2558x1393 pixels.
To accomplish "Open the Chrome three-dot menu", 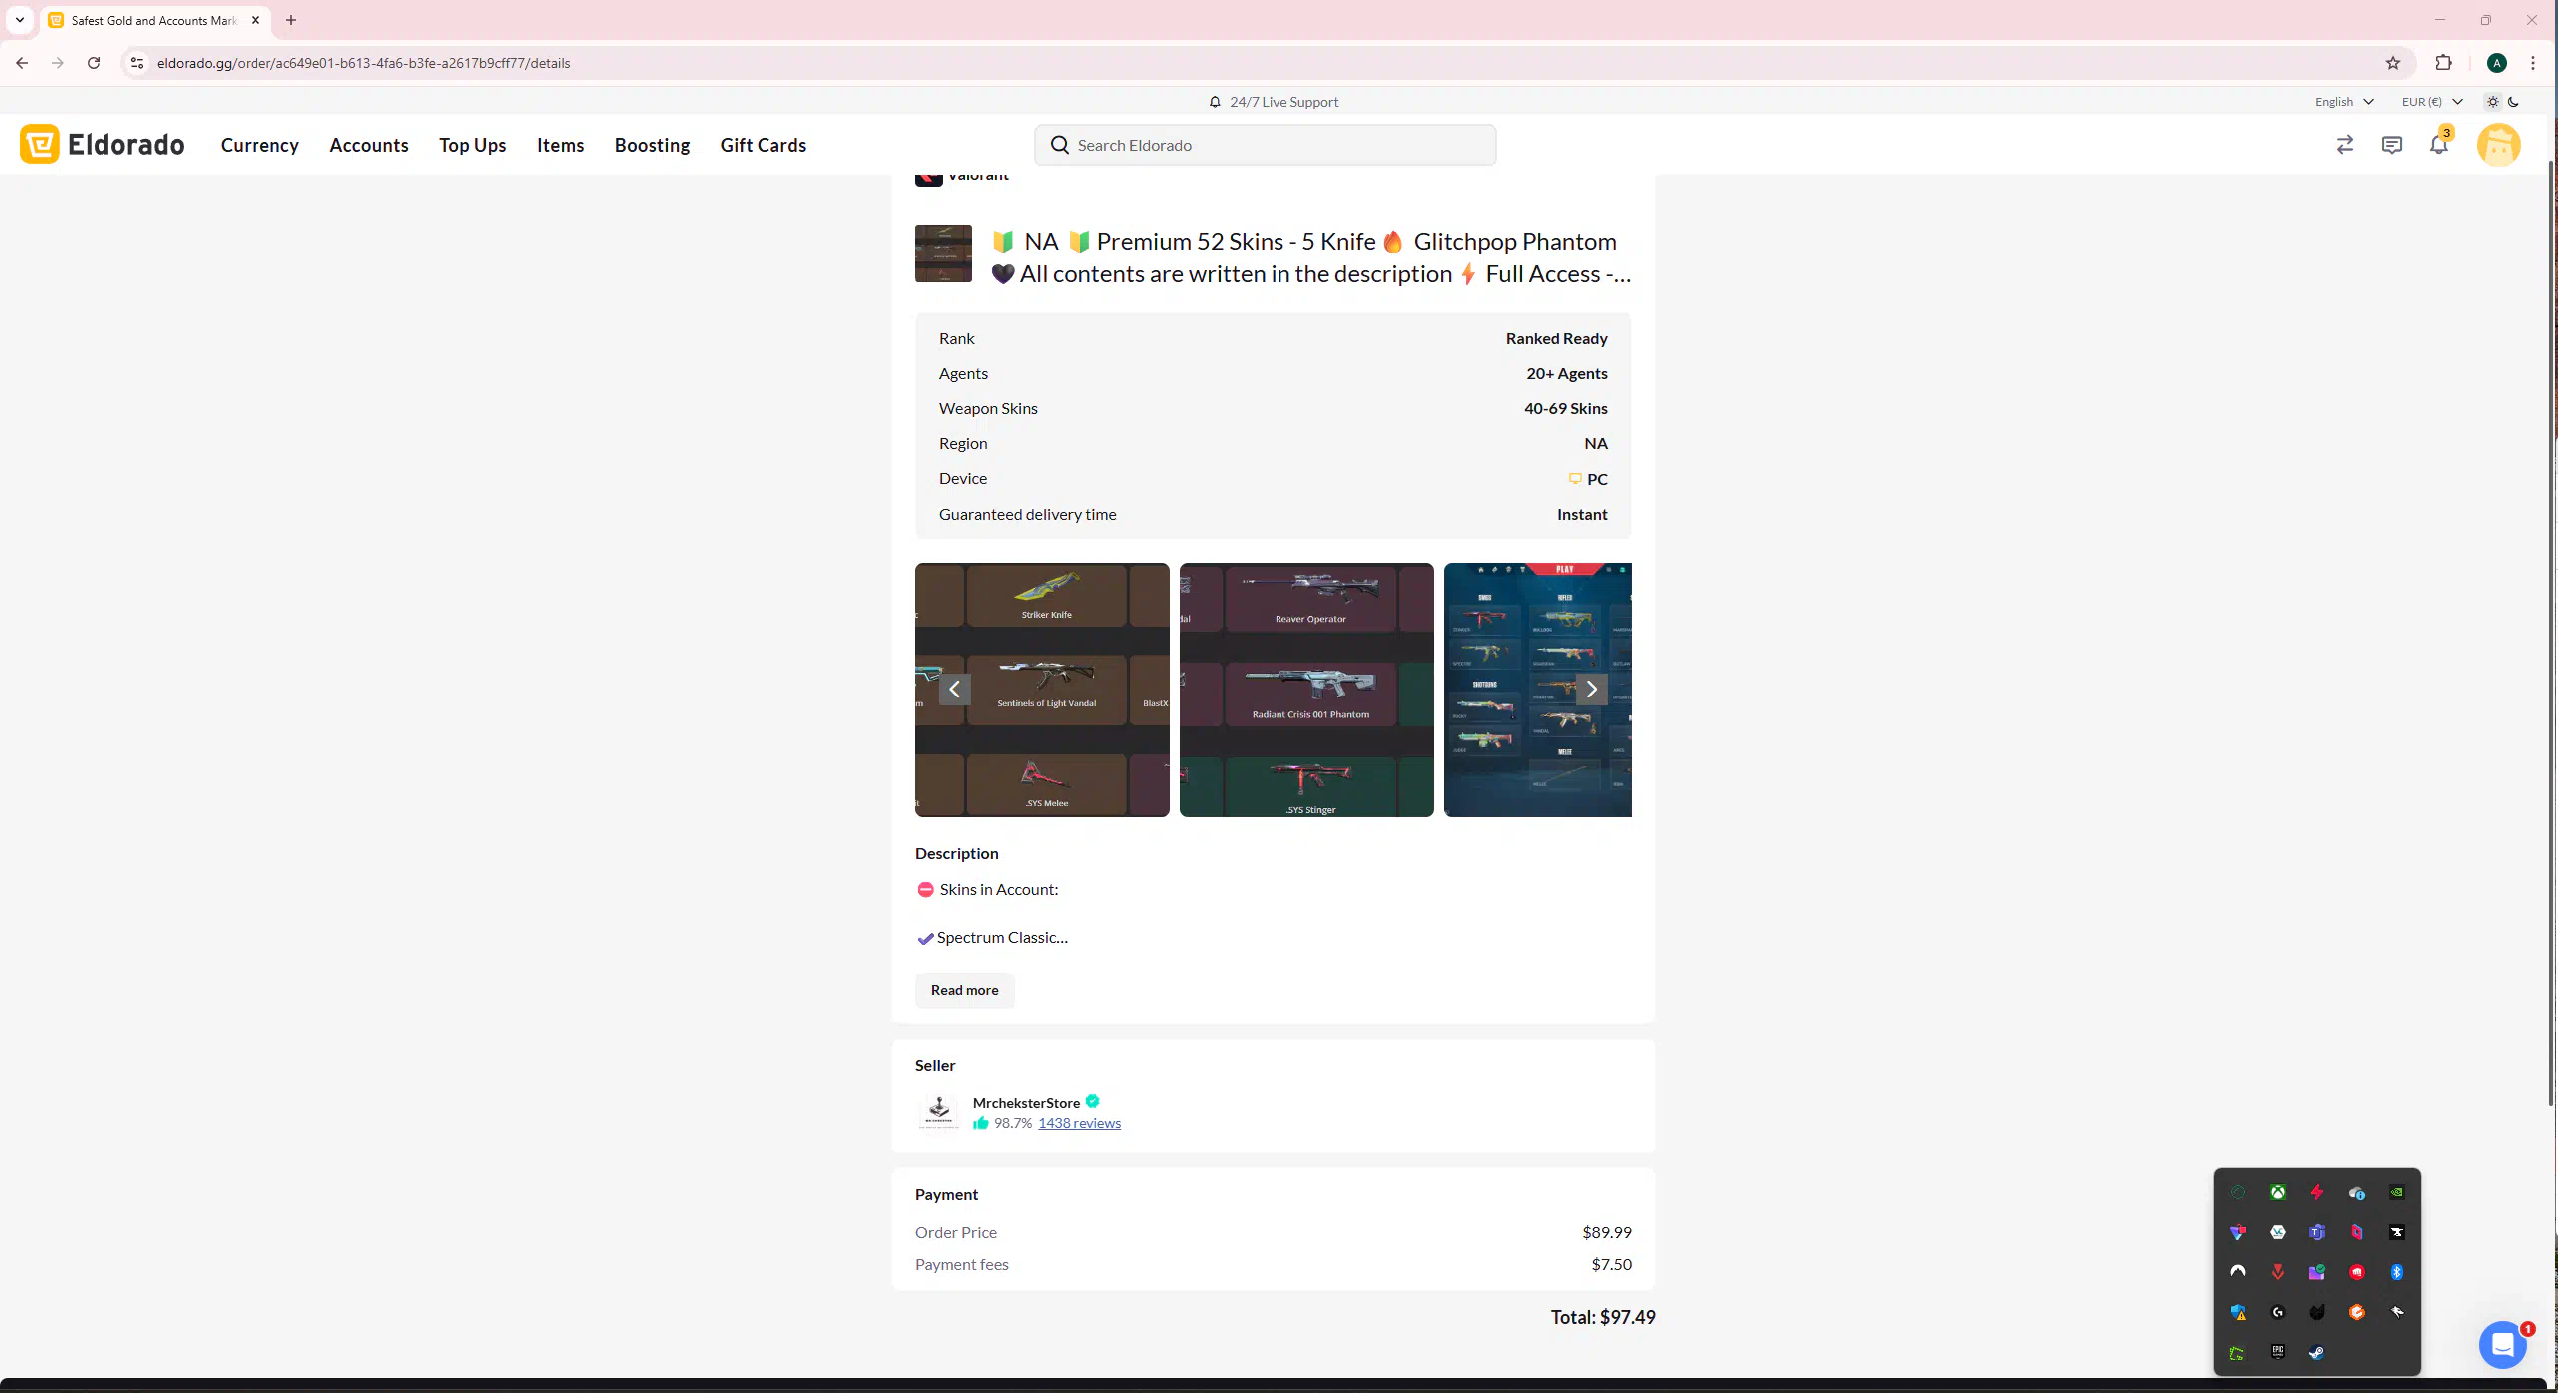I will pyautogui.click(x=2532, y=63).
